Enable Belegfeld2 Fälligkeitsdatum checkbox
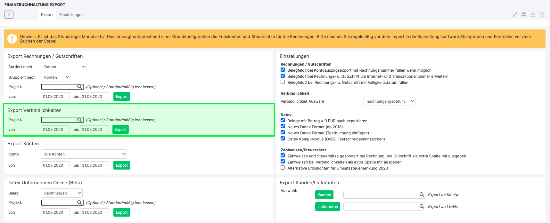 click(283, 82)
